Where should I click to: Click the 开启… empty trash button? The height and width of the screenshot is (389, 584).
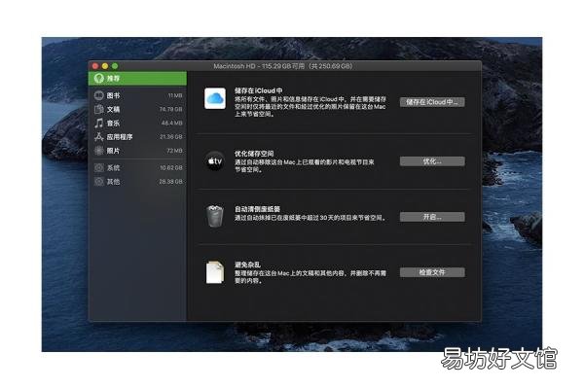point(432,217)
